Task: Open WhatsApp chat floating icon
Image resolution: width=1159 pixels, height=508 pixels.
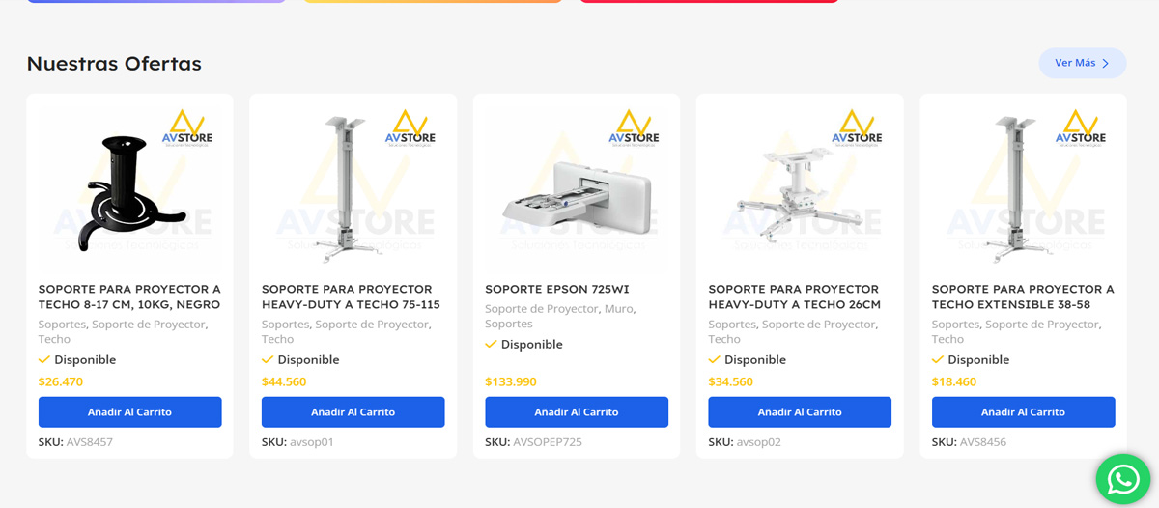Action: [x=1123, y=479]
